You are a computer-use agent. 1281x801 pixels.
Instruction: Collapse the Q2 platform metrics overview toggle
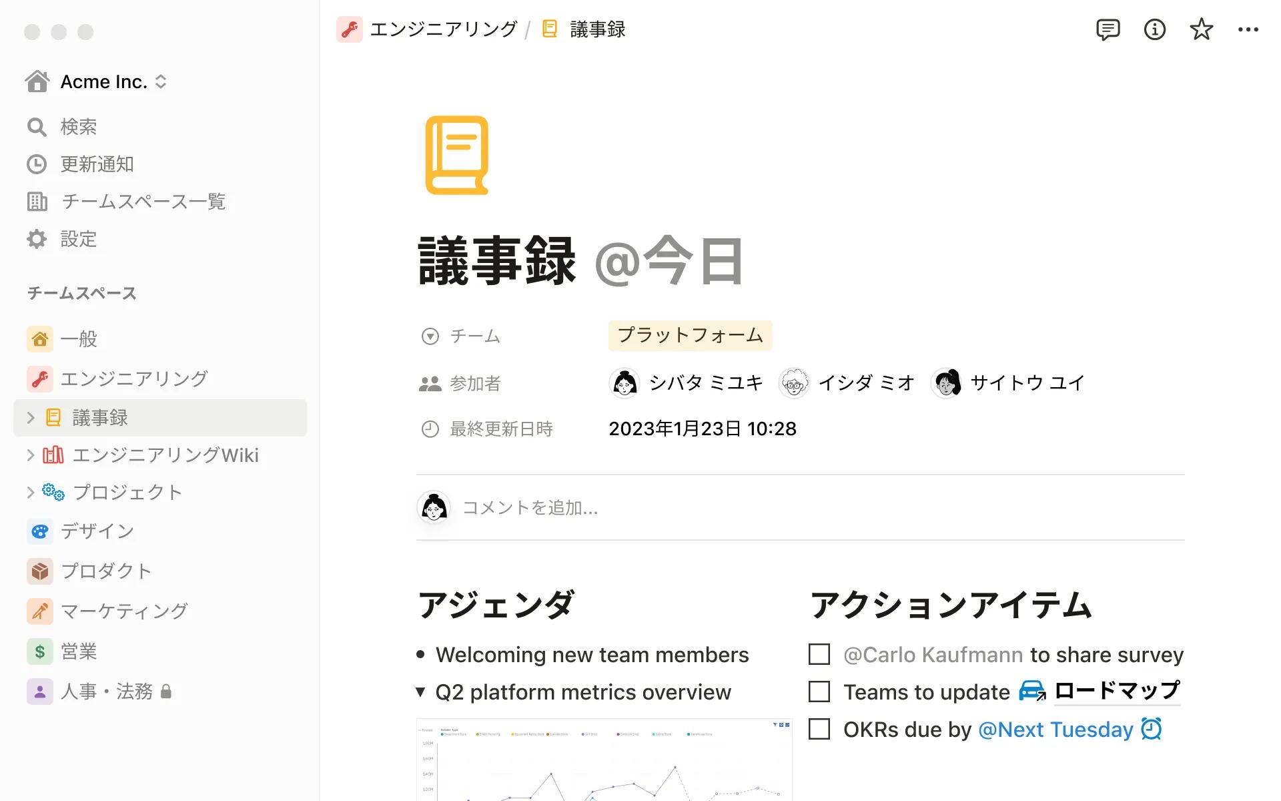420,692
